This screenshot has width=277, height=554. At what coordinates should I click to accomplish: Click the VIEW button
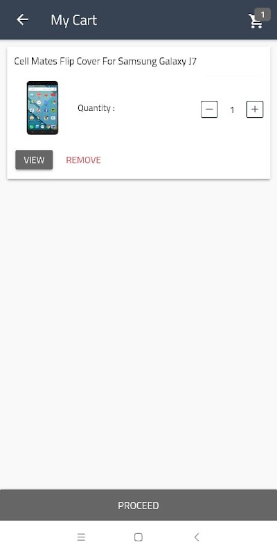pyautogui.click(x=34, y=160)
